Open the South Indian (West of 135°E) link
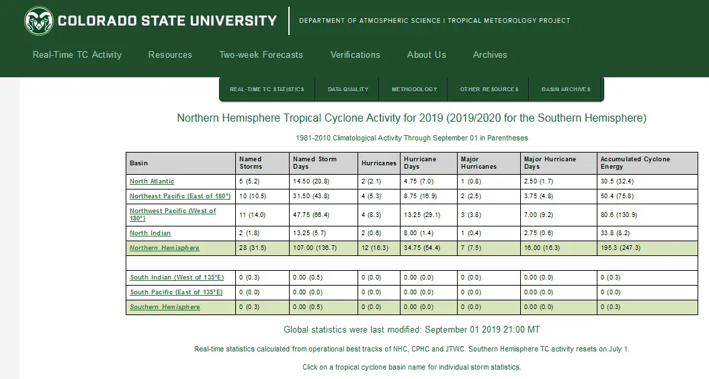This screenshot has height=379, width=709. 177,278
